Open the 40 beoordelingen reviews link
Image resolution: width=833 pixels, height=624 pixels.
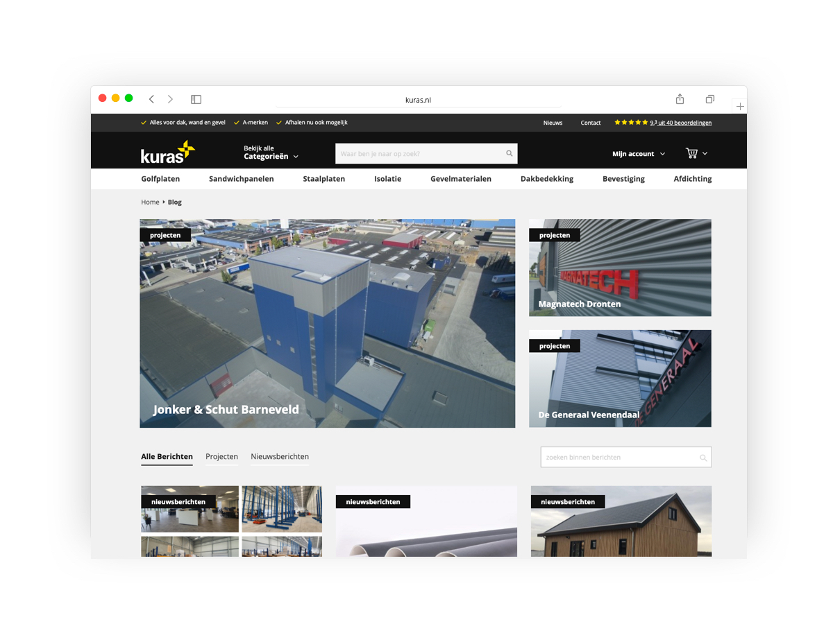(x=680, y=123)
